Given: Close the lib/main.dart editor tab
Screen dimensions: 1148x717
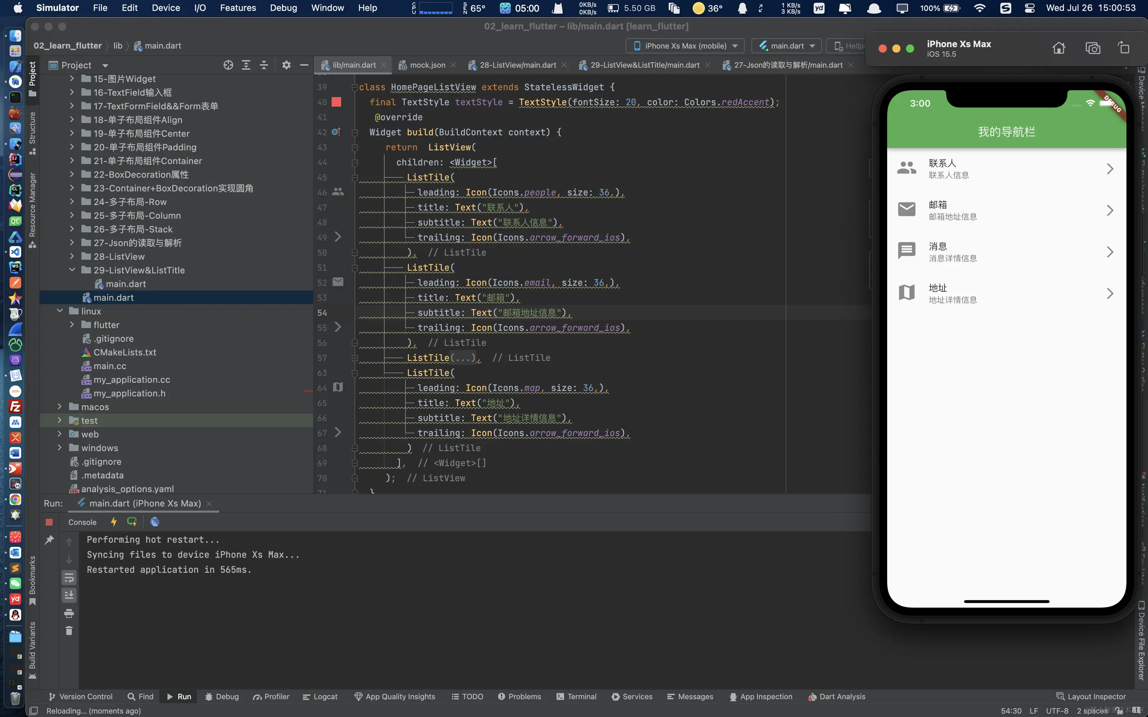Looking at the screenshot, I should pos(383,65).
